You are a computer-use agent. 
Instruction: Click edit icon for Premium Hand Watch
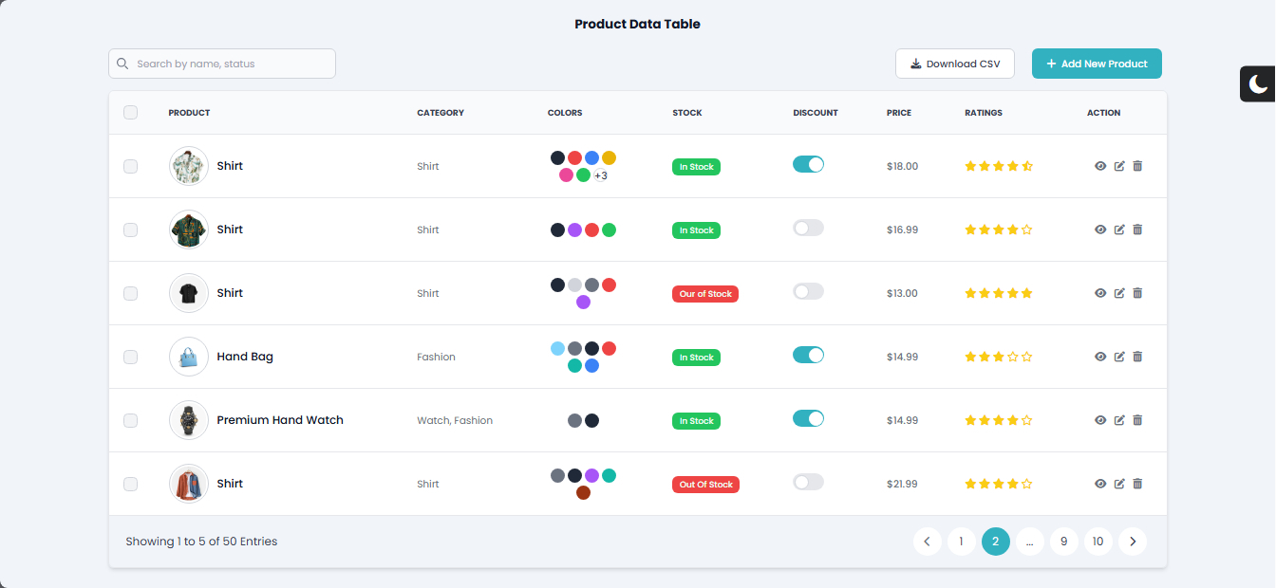[1119, 420]
